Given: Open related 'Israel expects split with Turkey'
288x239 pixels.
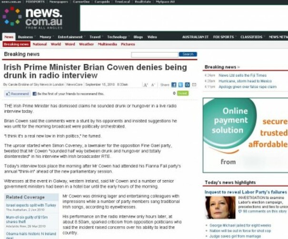Looking at the screenshot, I should 31,205.
